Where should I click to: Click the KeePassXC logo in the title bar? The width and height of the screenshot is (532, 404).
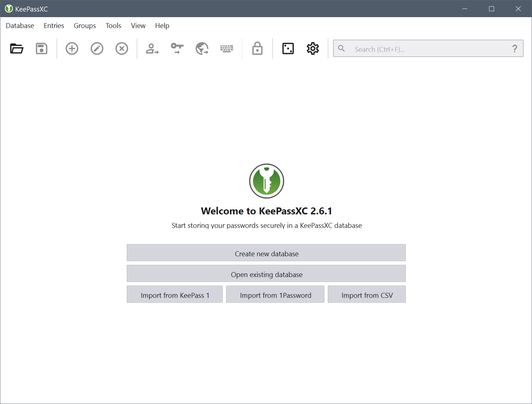pyautogui.click(x=9, y=9)
